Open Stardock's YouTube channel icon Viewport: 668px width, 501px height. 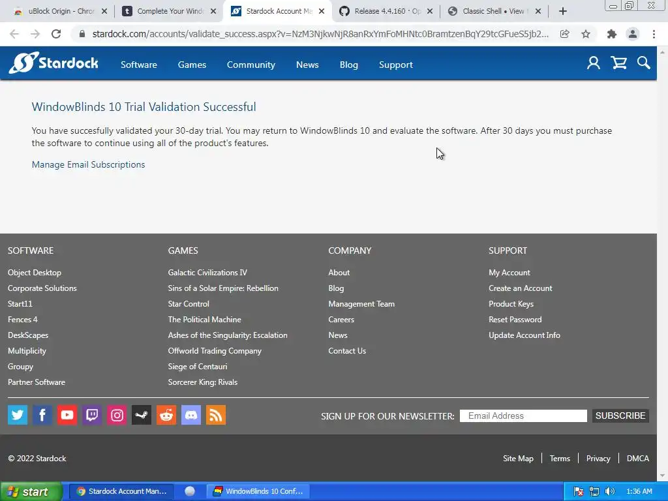coord(67,415)
